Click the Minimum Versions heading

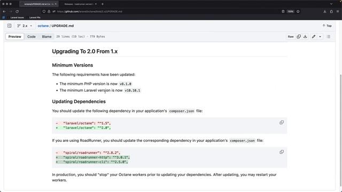click(x=73, y=65)
